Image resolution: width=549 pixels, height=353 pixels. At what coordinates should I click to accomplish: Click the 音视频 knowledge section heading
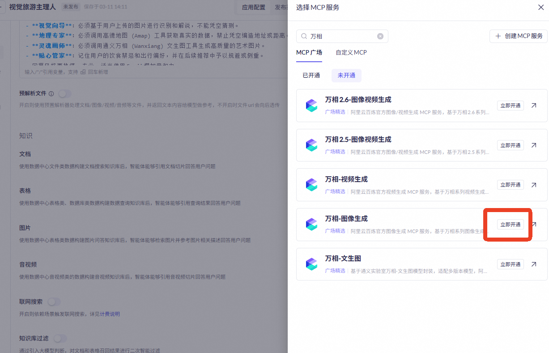[x=28, y=264]
